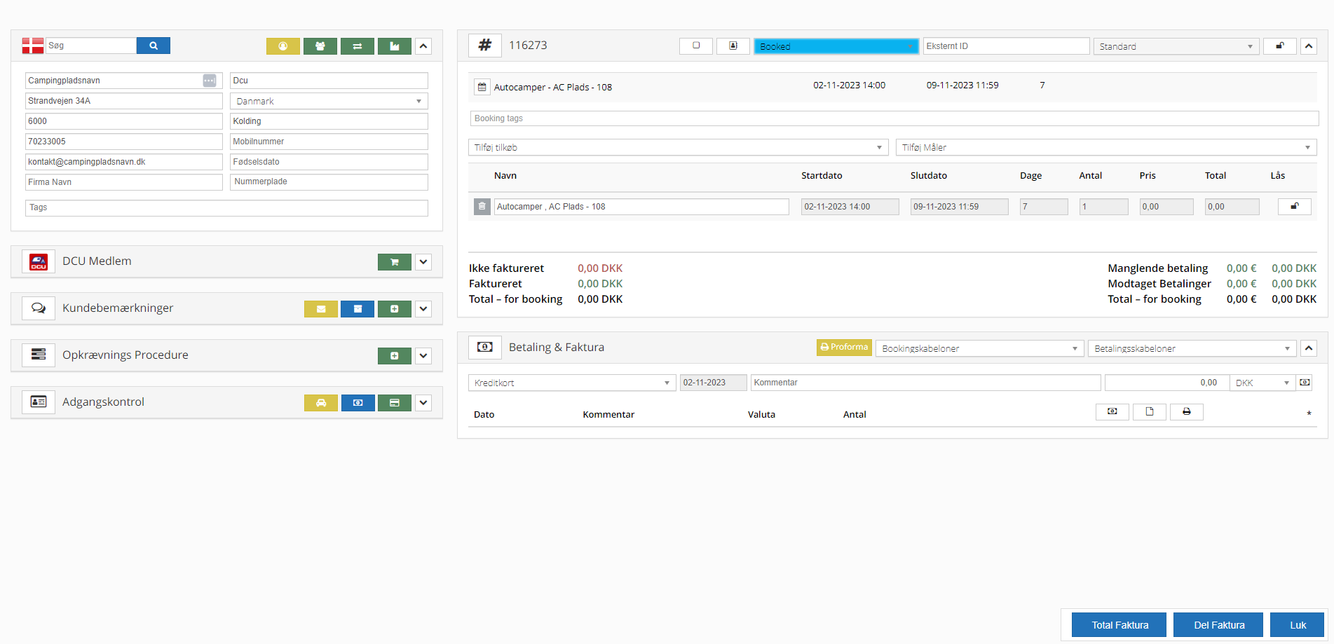Toggle the lock on Autocamper row

[1294, 207]
